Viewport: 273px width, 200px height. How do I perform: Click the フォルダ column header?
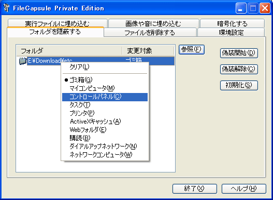pos(69,51)
